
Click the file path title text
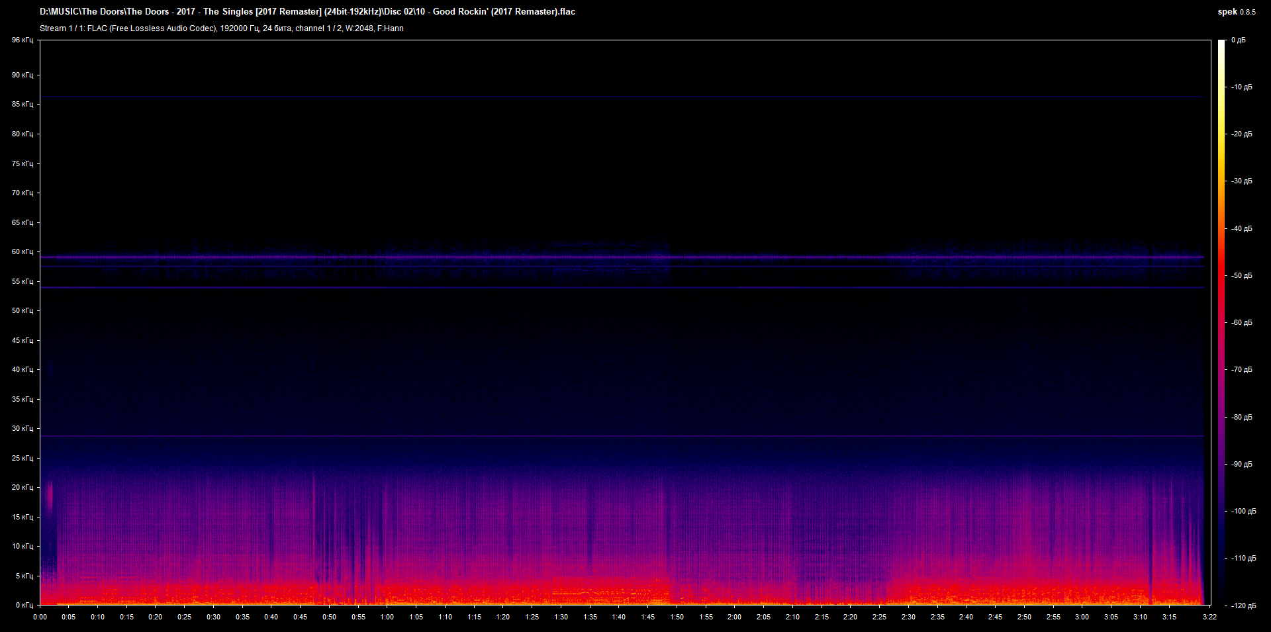[307, 12]
